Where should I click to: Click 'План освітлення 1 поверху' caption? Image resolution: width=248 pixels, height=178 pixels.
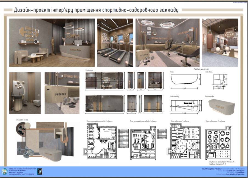coord(180,121)
